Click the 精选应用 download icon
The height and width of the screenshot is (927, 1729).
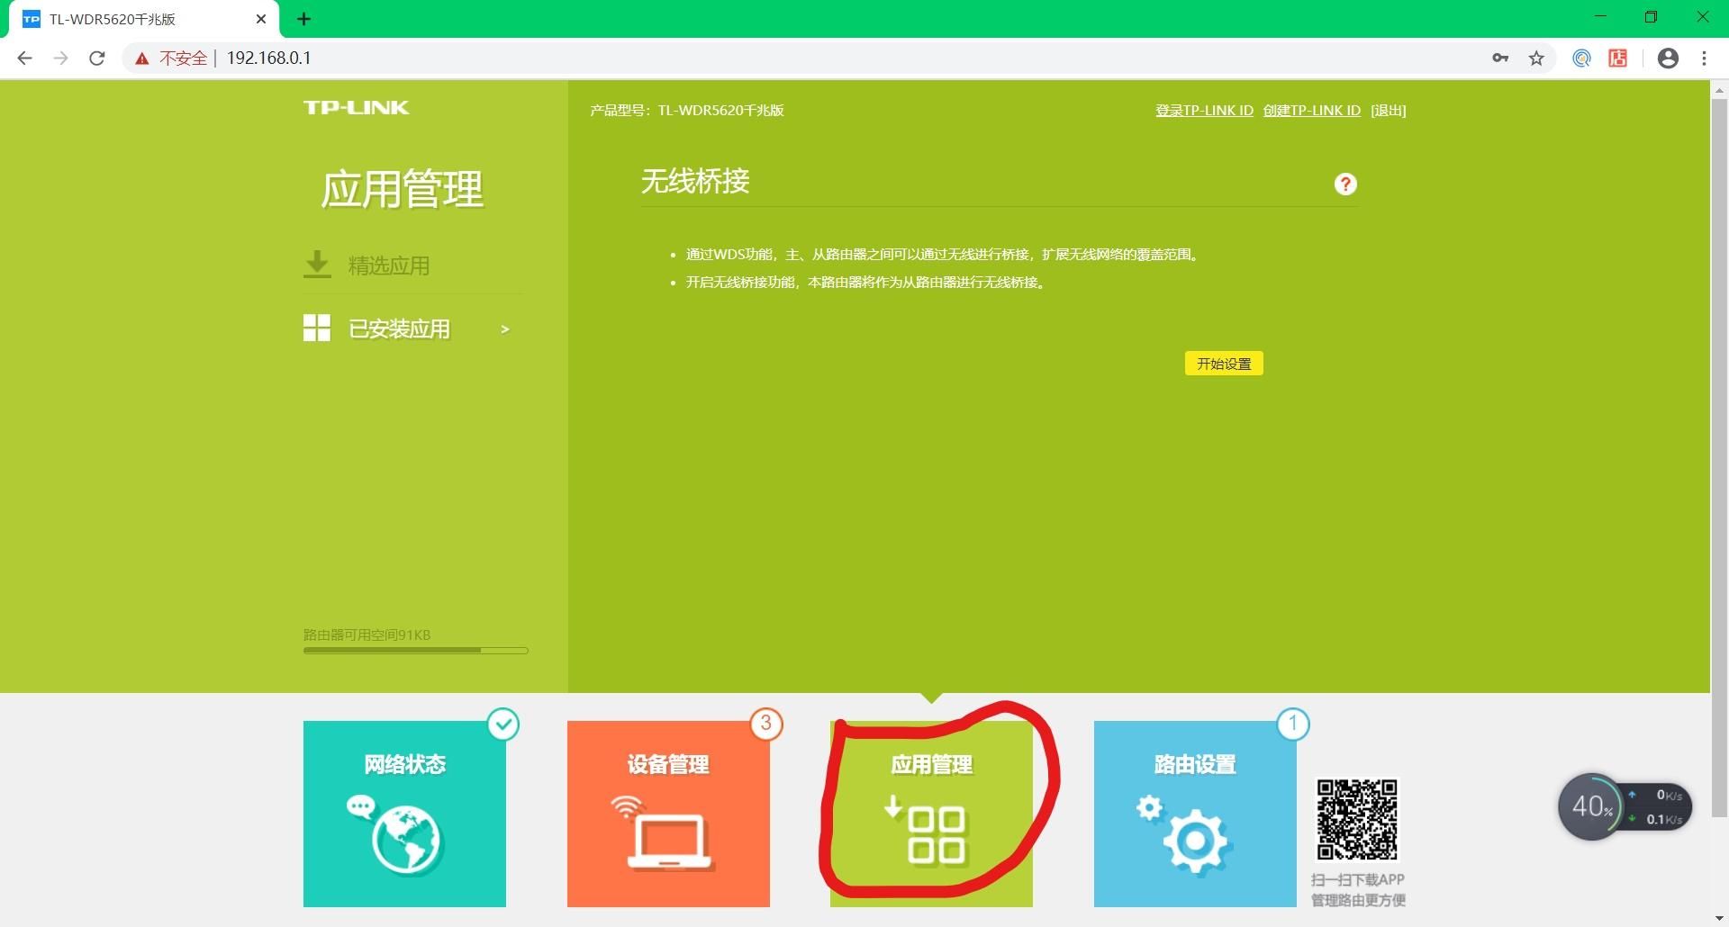[317, 265]
